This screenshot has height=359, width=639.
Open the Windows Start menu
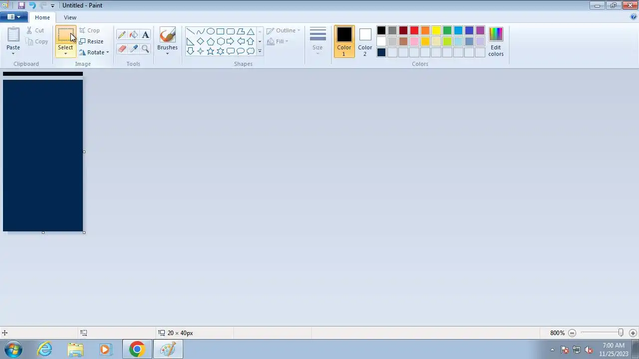pos(13,350)
